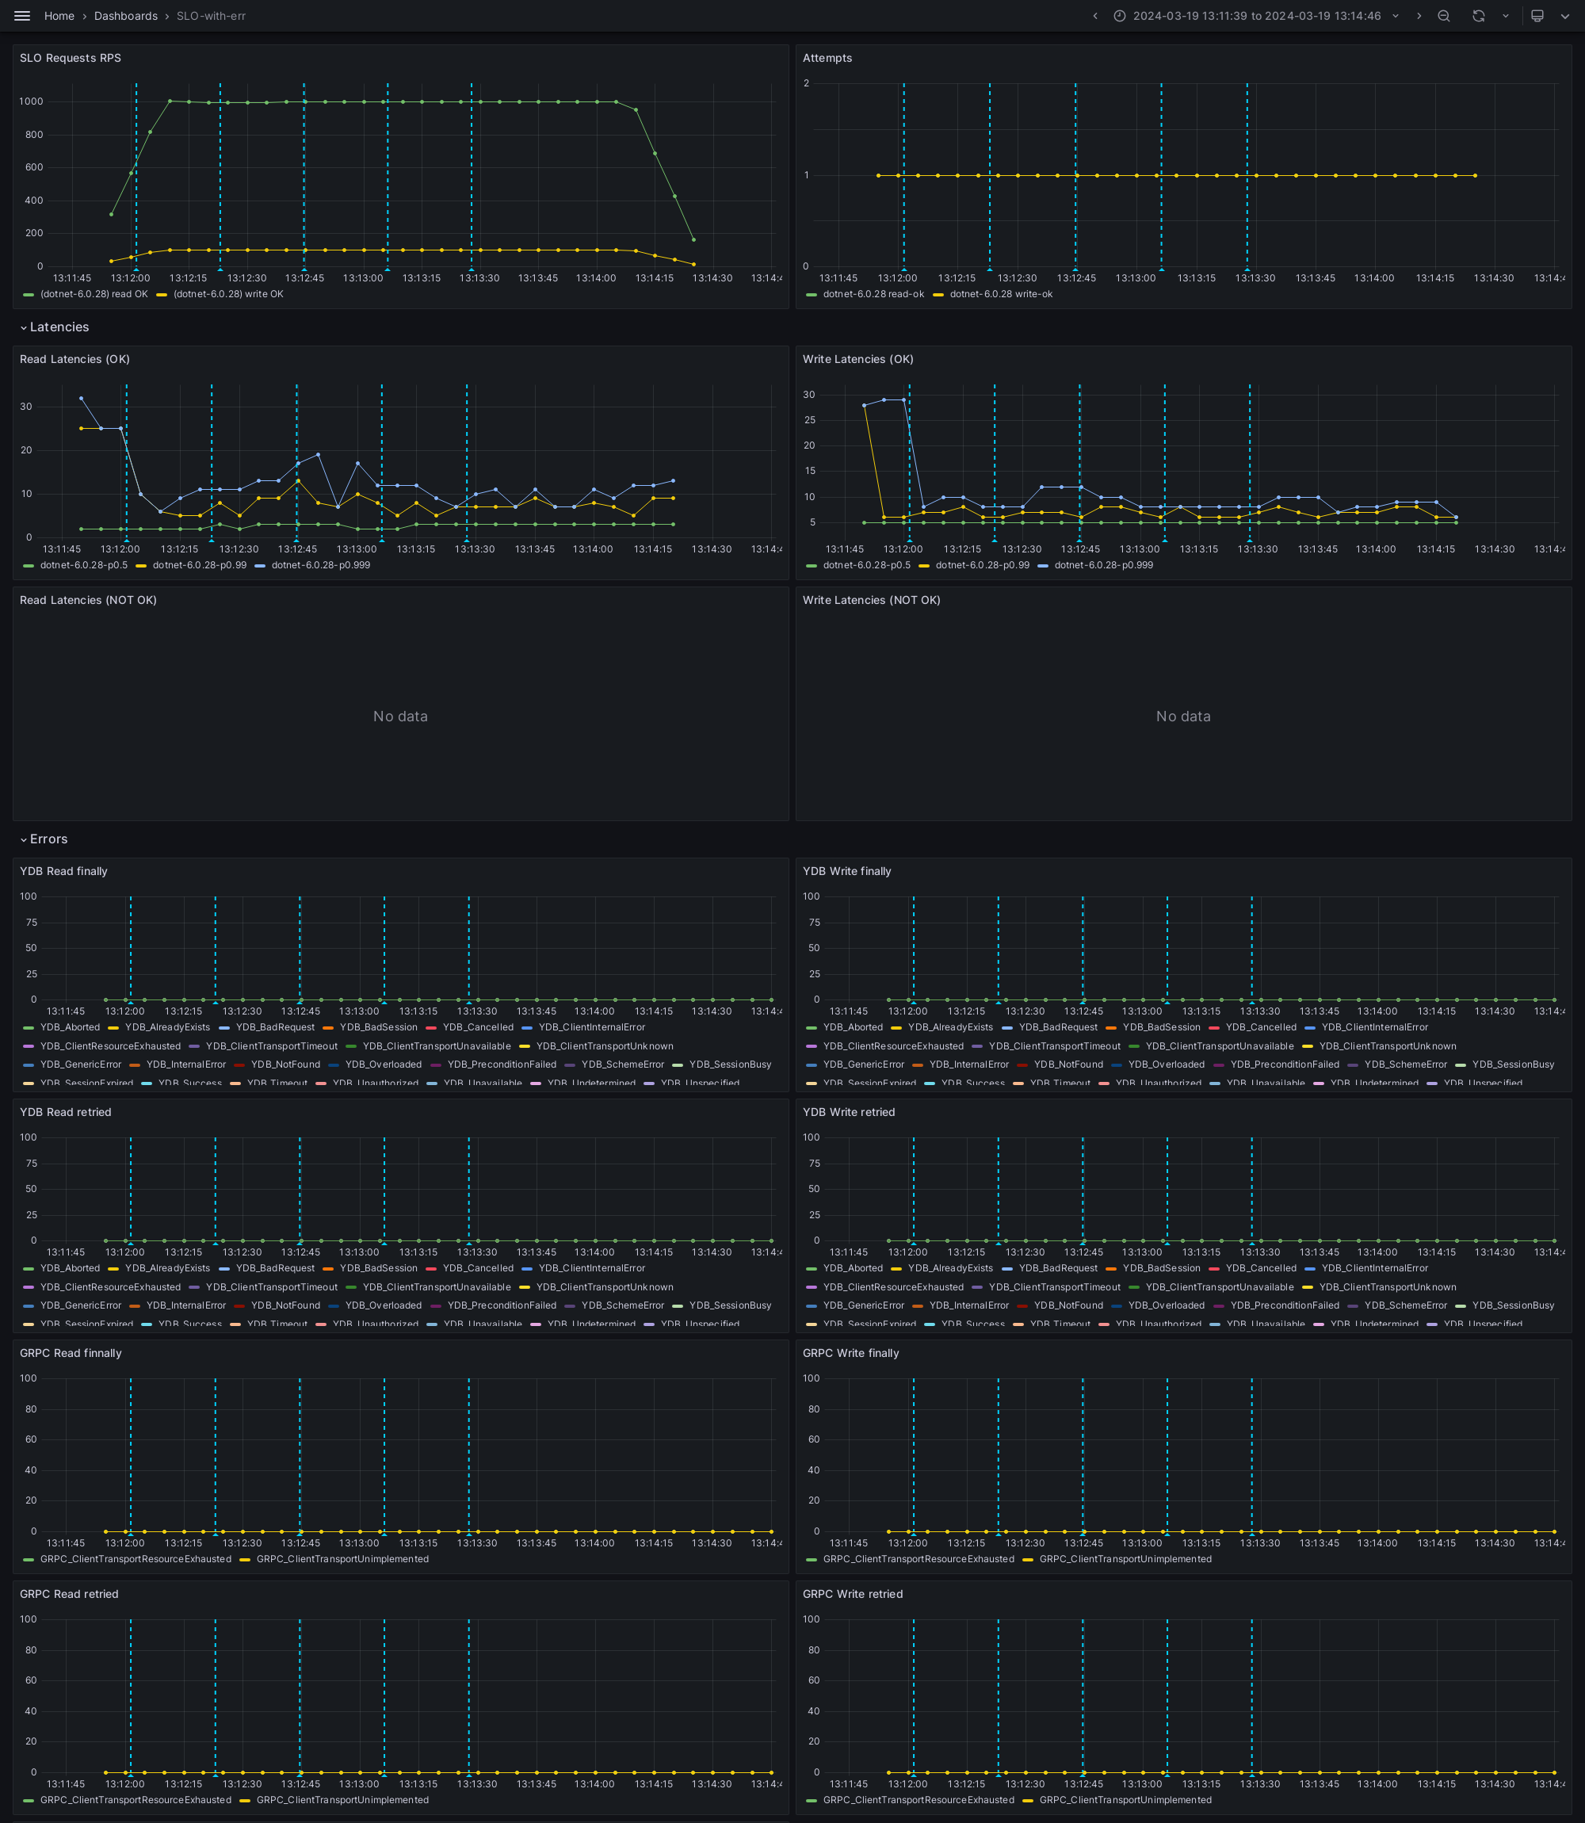Viewport: 1585px width, 1823px height.
Task: Click the SLO-with-err breadcrumb
Action: 211,16
